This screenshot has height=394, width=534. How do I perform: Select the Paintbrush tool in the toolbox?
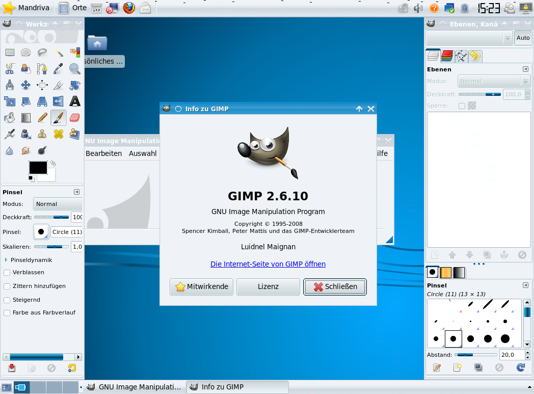coord(58,117)
